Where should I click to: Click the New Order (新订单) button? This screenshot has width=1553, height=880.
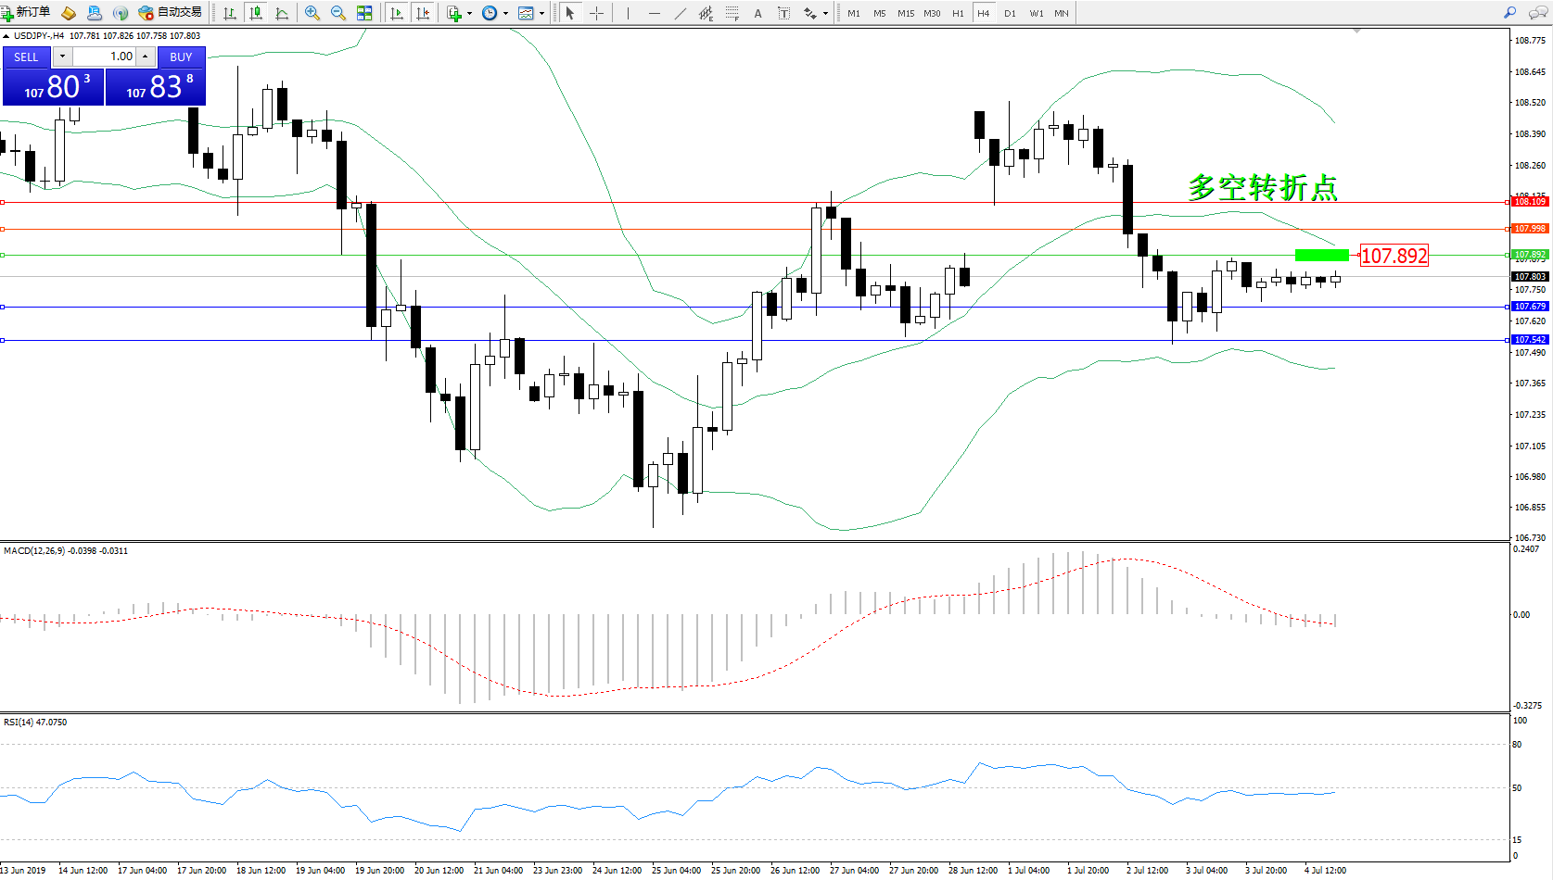tap(26, 13)
